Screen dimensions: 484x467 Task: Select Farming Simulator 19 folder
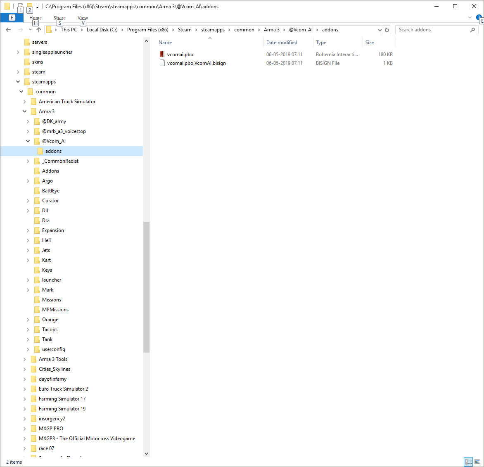(x=62, y=409)
